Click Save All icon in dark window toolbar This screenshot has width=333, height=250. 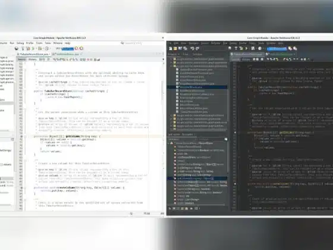coord(185,49)
